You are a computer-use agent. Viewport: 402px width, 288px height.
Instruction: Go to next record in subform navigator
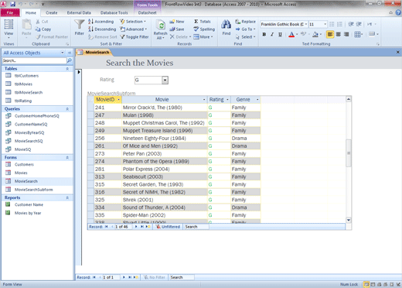pos(136,227)
